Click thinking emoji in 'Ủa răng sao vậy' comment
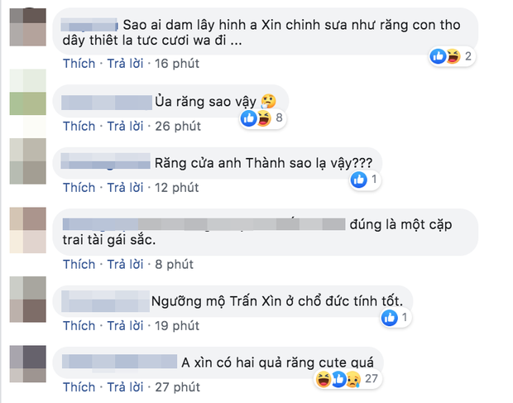The image size is (513, 403). coord(266,101)
